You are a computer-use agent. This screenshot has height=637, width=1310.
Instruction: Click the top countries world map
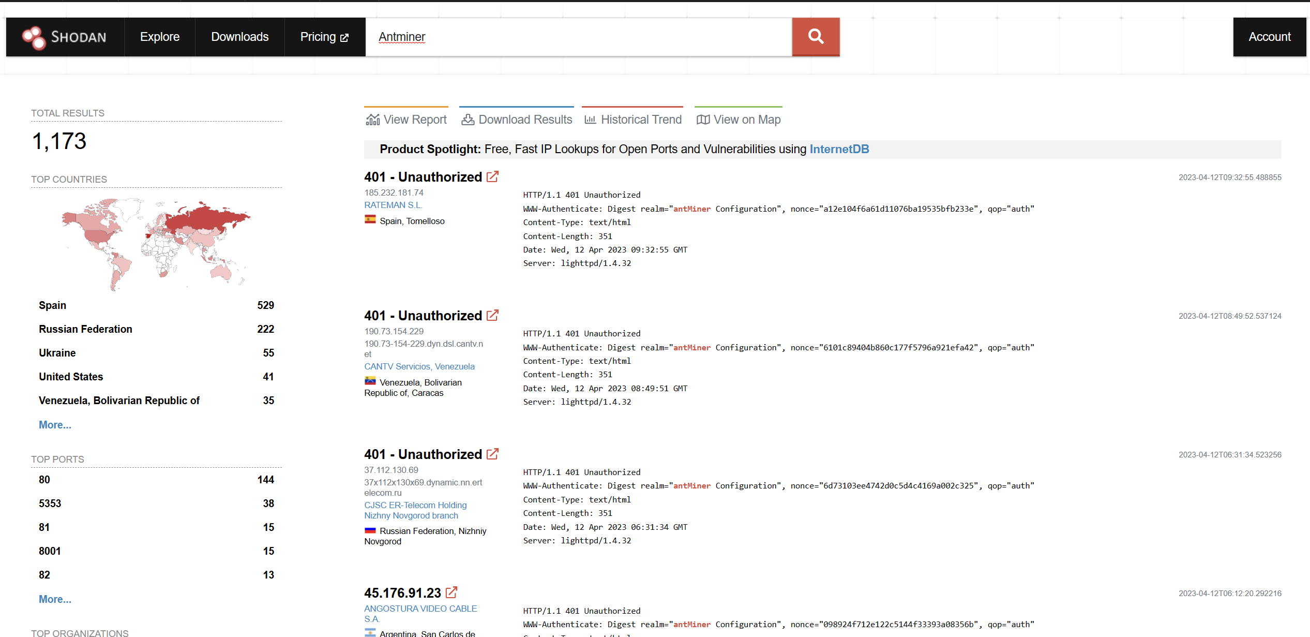tap(157, 244)
